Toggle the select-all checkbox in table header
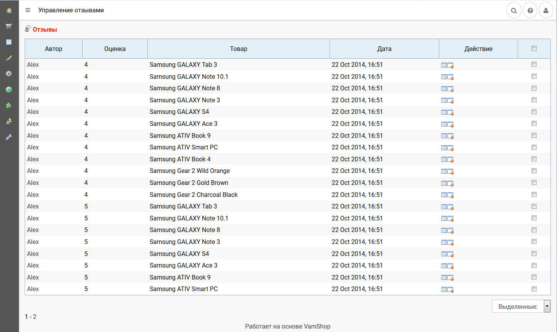The height and width of the screenshot is (332, 557). tap(534, 49)
